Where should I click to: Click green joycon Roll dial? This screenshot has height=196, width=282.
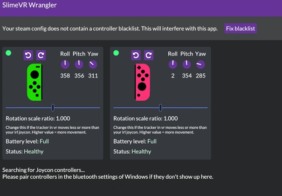coord(65,64)
